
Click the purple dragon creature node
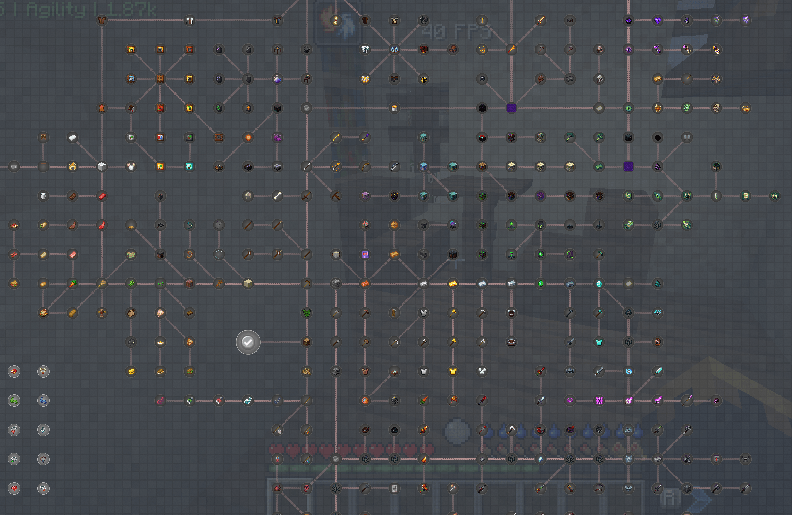pyautogui.click(x=277, y=137)
